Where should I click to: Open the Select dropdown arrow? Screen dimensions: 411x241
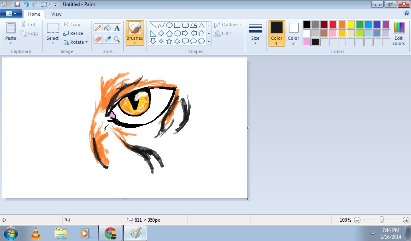tap(53, 43)
